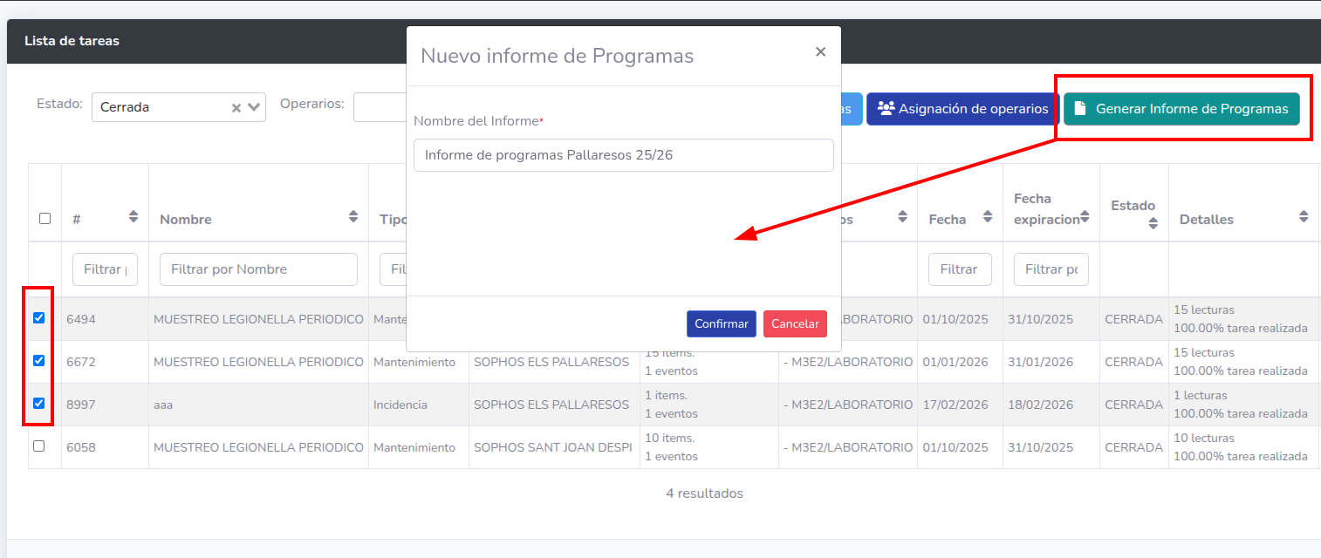Uncheck the checkbox for task 6672
Viewport: 1321px width, 558px height.
[38, 361]
